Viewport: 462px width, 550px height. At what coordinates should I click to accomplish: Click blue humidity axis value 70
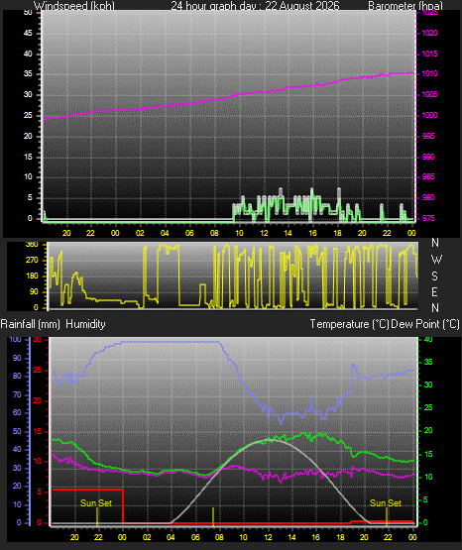pyautogui.click(x=17, y=395)
